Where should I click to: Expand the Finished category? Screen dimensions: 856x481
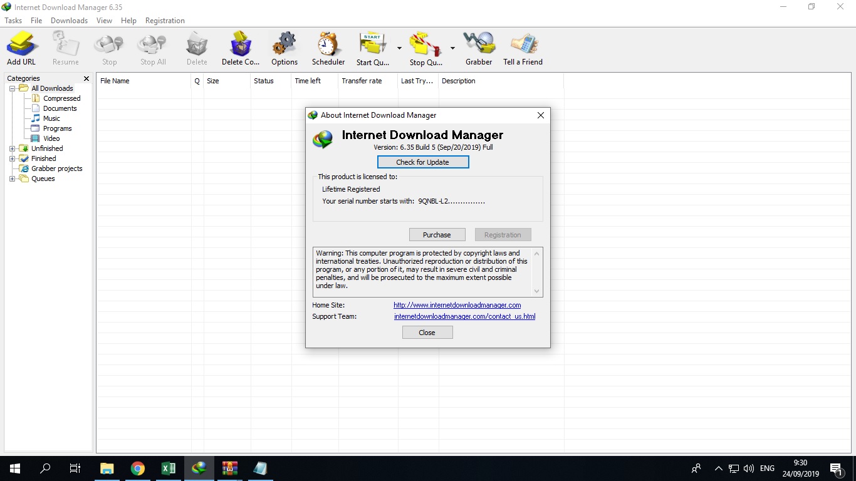12,158
